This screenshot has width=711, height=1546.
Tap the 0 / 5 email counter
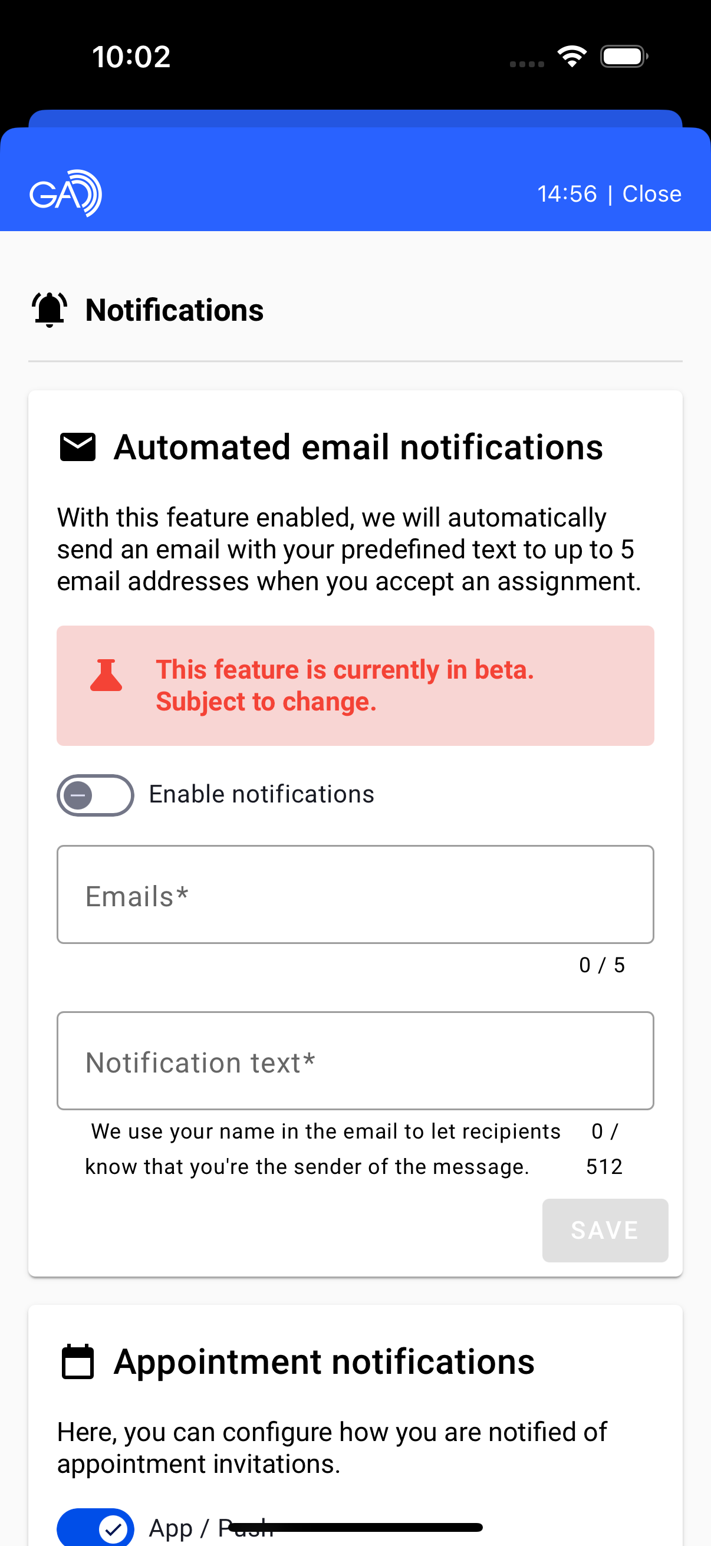602,965
